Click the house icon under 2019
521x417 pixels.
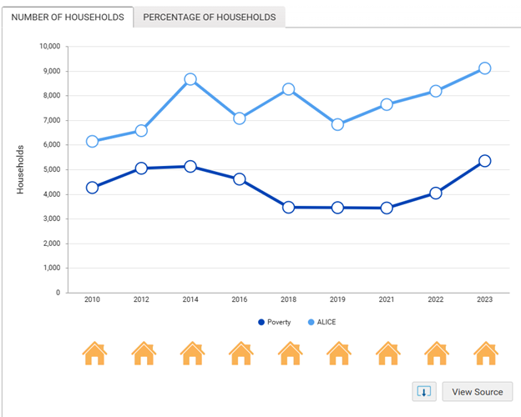click(338, 354)
